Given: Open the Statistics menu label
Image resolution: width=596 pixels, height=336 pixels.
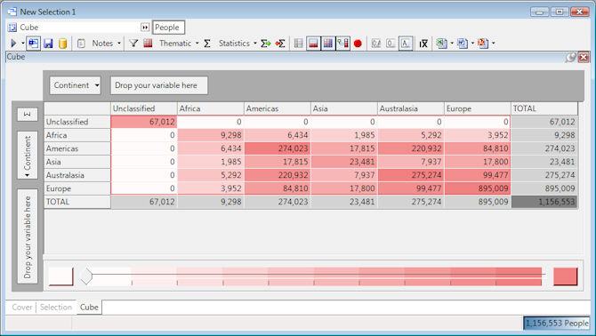Looking at the screenshot, I should [234, 44].
